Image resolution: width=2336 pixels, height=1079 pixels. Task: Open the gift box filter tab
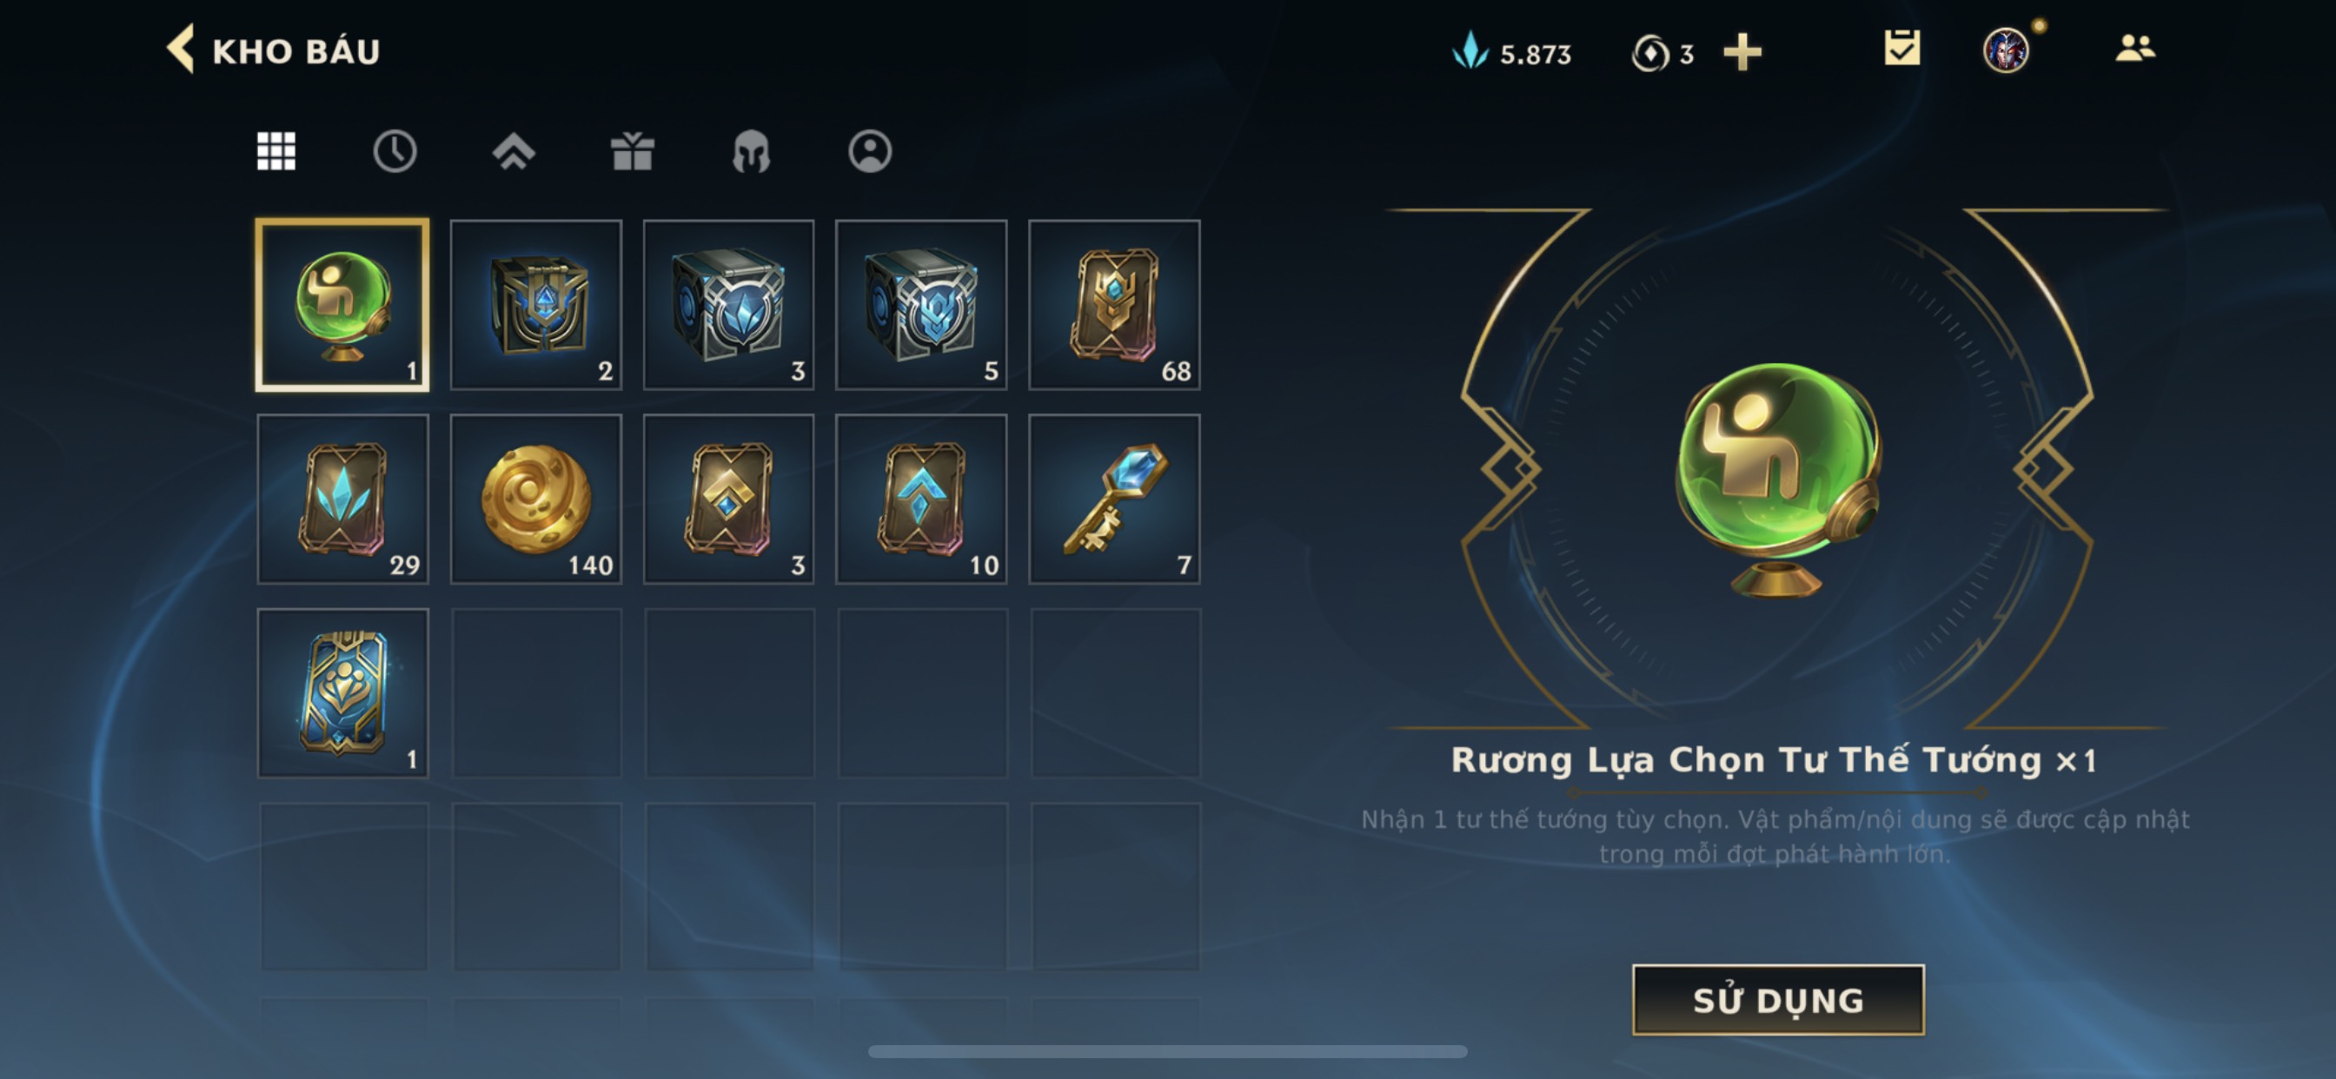click(632, 150)
